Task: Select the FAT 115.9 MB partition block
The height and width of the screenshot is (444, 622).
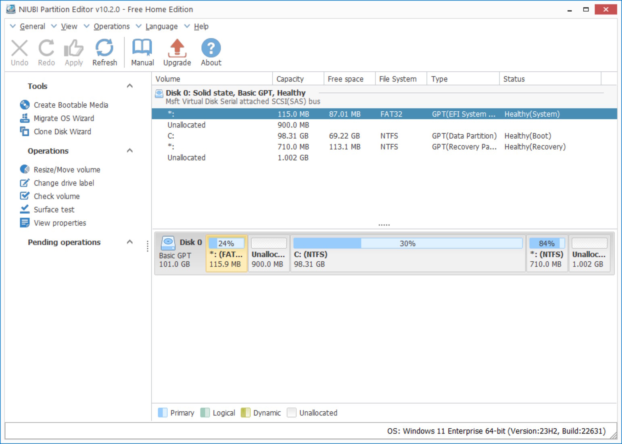Action: tap(226, 254)
